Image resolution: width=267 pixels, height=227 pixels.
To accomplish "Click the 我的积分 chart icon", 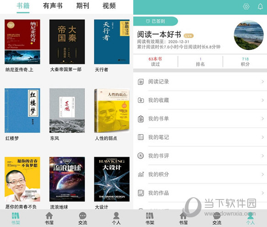I will click(141, 174).
